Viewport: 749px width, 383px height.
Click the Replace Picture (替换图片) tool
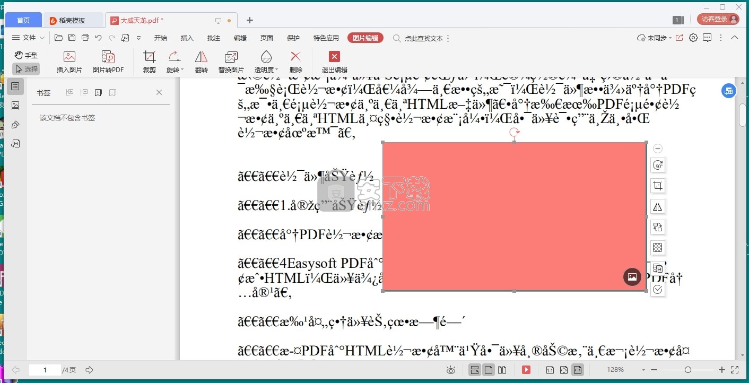231,63
